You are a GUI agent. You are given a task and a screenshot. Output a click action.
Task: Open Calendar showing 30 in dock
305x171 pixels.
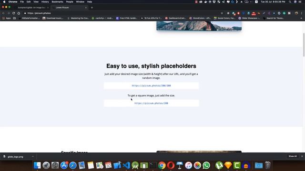[108, 165]
